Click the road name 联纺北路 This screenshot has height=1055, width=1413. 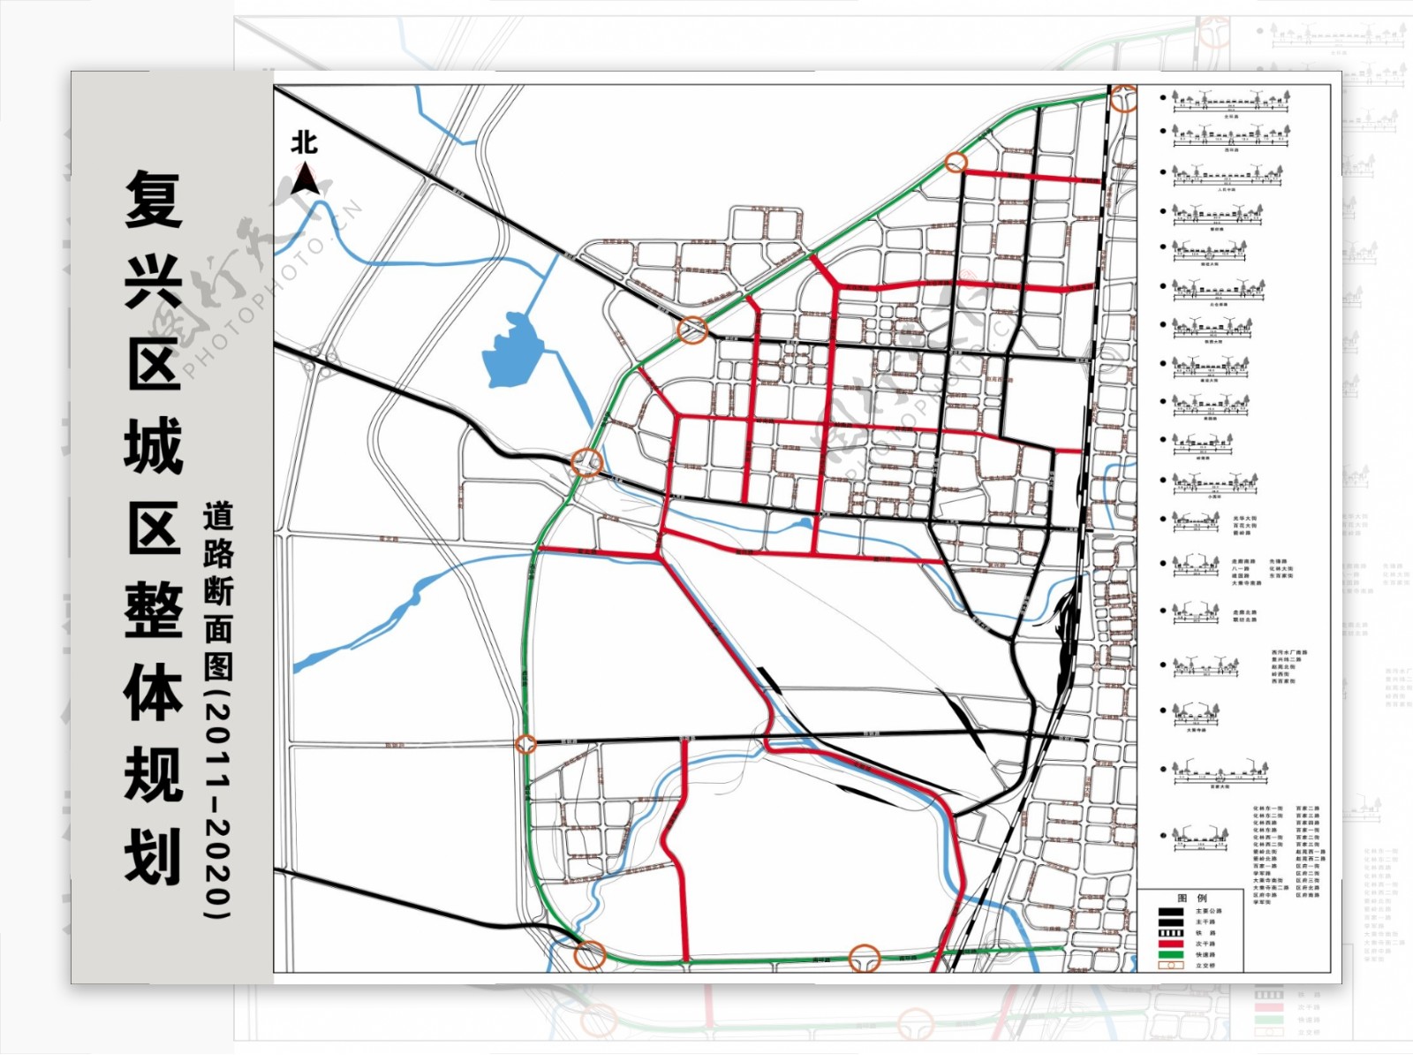pyautogui.click(x=1245, y=619)
